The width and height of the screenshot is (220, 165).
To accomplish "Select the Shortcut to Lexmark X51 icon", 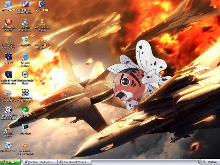I will 8,96.
